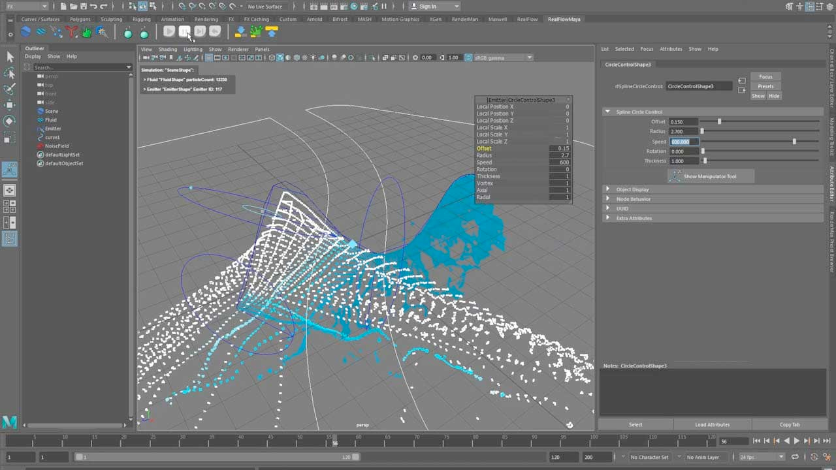
Task: Go to the timeline start frame
Action: coord(757,441)
